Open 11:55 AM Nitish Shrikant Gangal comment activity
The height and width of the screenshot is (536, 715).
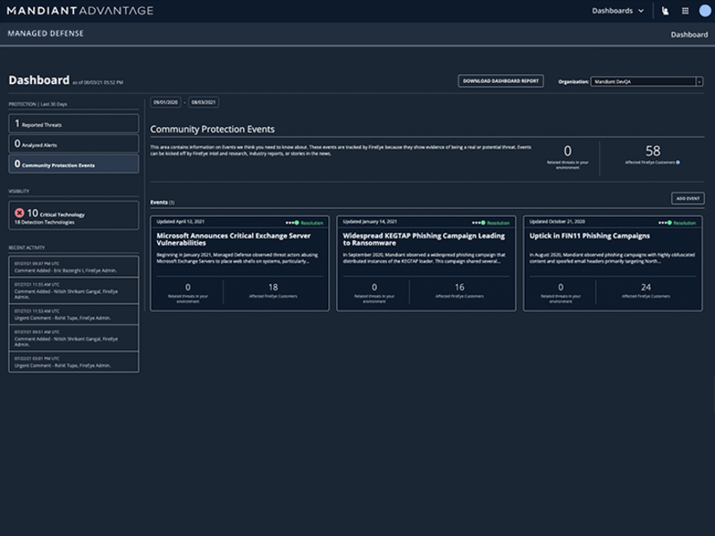(73, 291)
